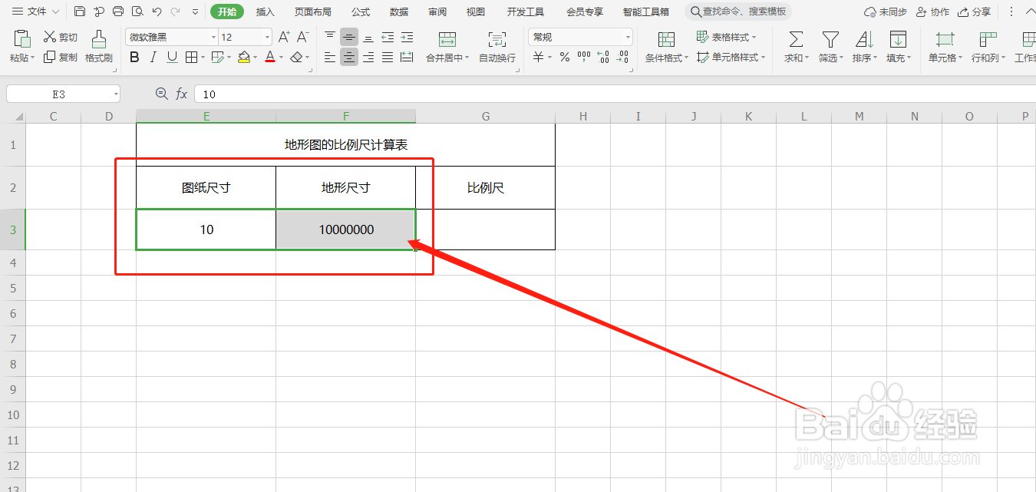1036x492 pixels.
Task: Toggle center horizontal alignment
Action: pyautogui.click(x=349, y=57)
